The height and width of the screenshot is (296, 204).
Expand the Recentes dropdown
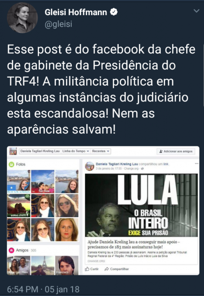point(100,151)
